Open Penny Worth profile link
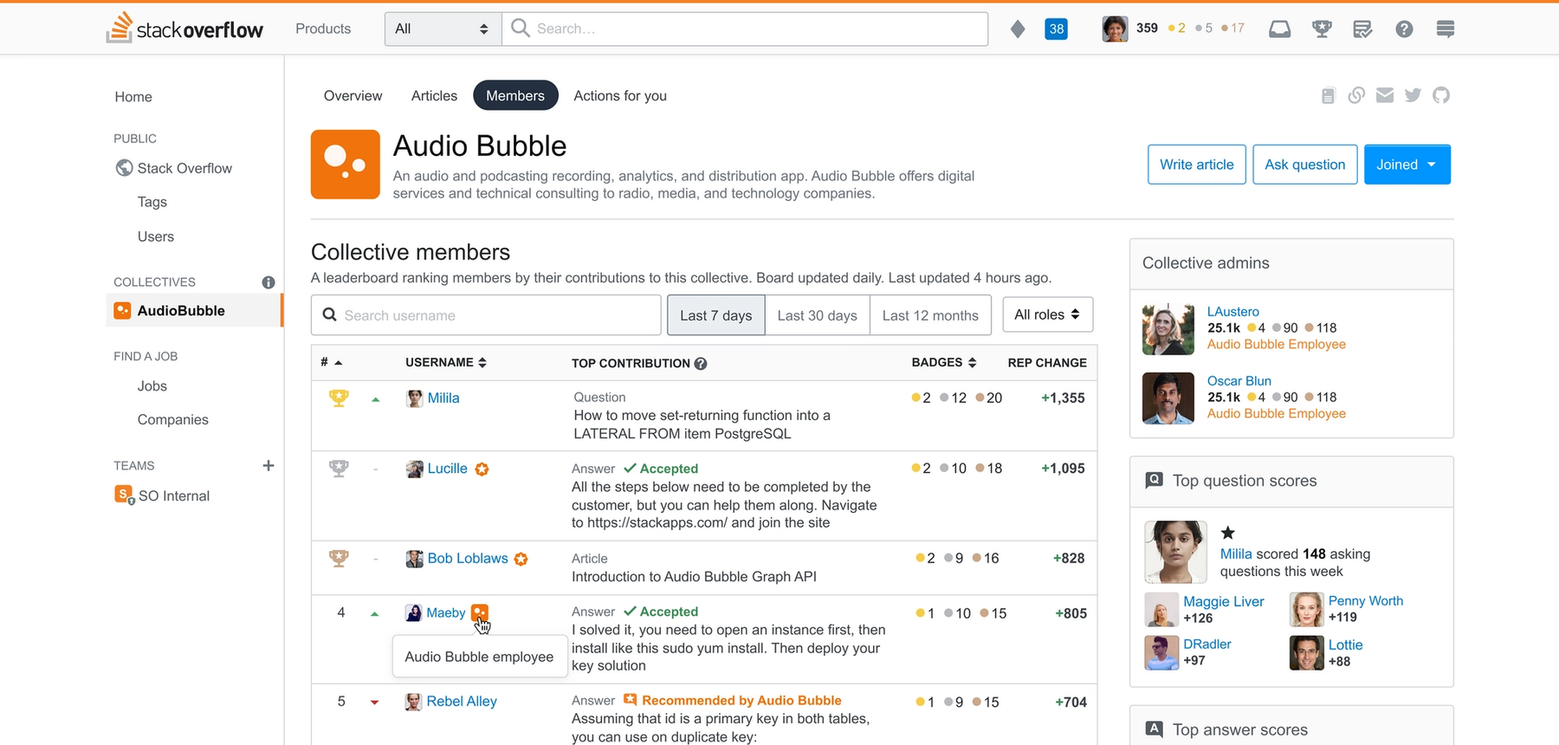Viewport: 1559px width, 745px height. (x=1366, y=601)
